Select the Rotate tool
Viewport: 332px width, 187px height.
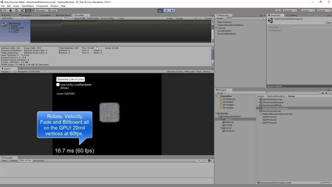[16, 11]
